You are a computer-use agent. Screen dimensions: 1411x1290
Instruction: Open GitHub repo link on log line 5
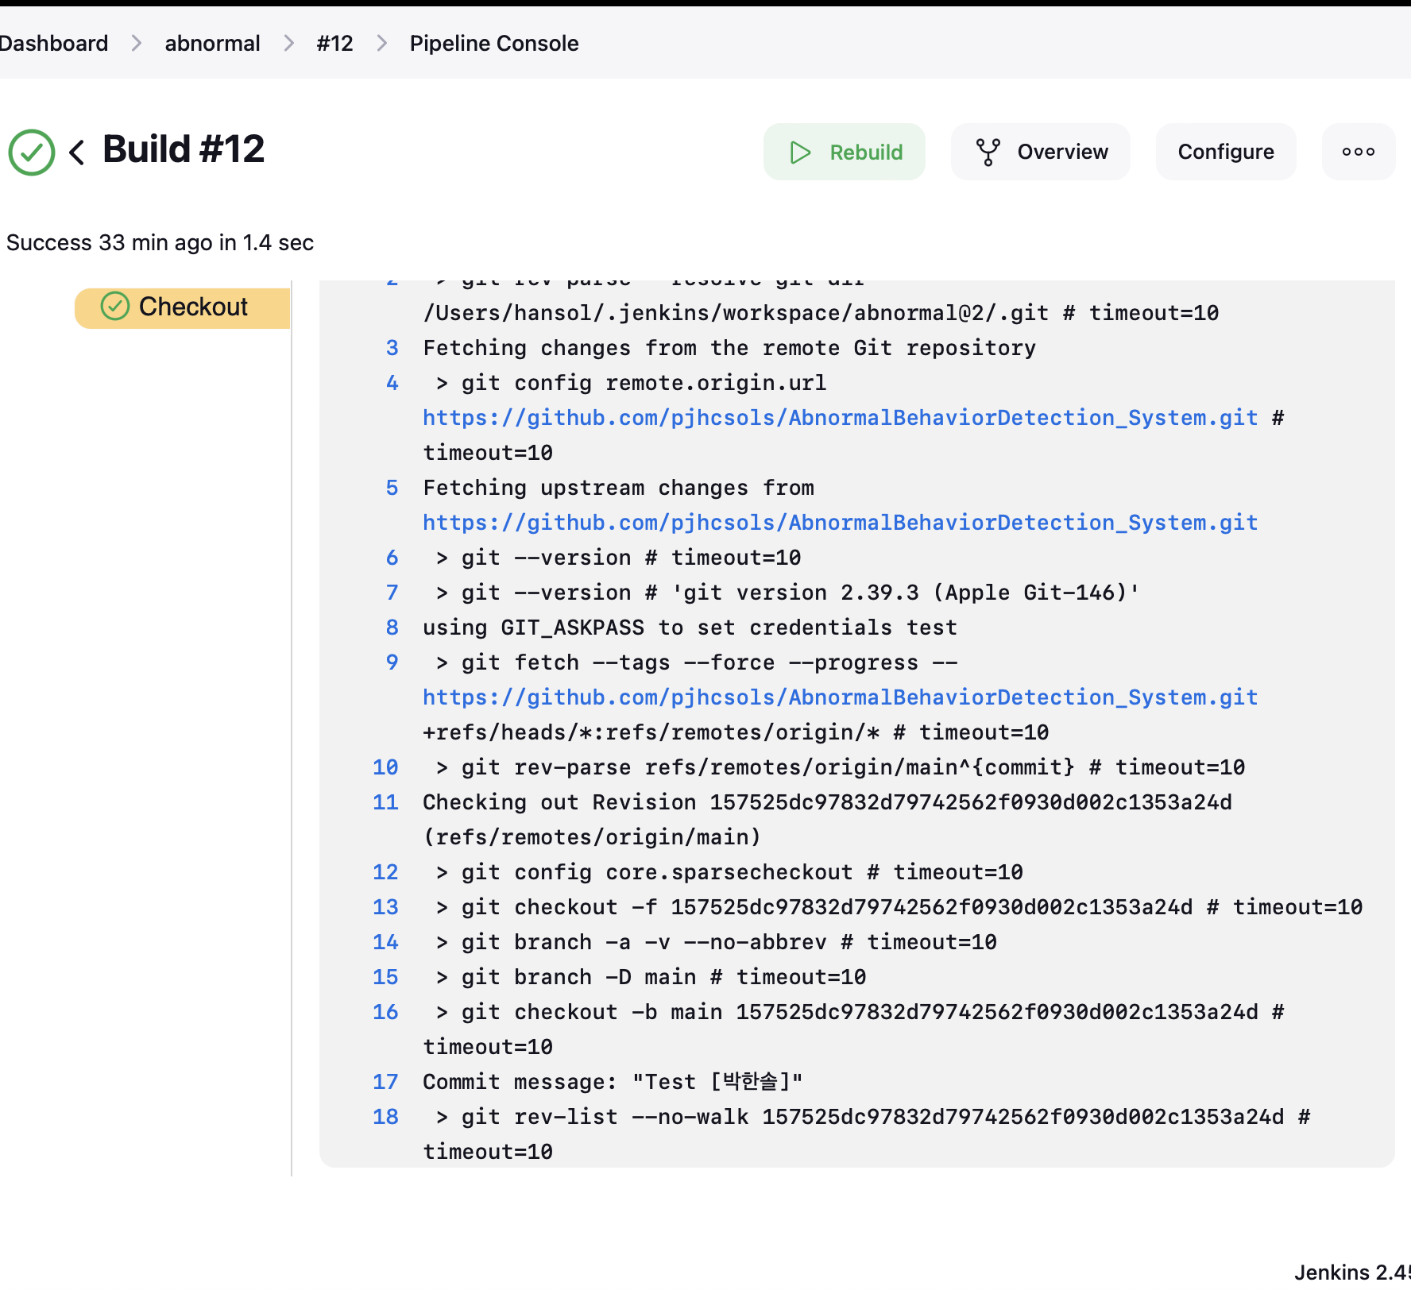(841, 523)
